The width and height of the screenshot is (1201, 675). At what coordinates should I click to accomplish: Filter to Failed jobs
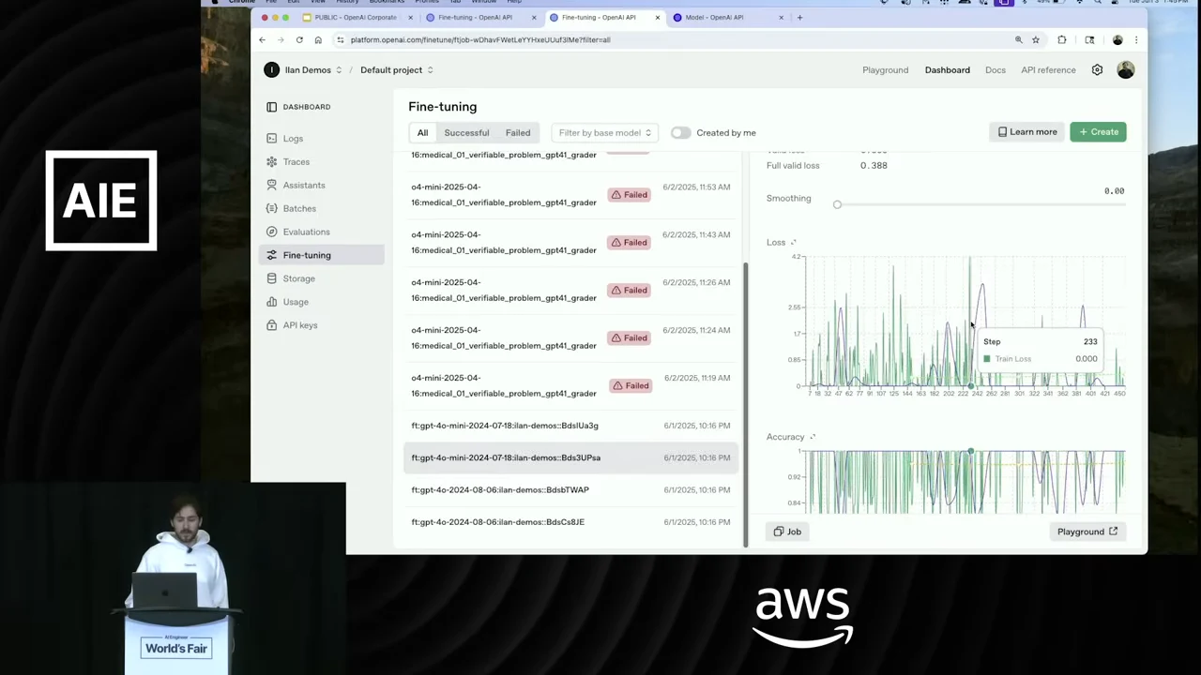point(518,133)
